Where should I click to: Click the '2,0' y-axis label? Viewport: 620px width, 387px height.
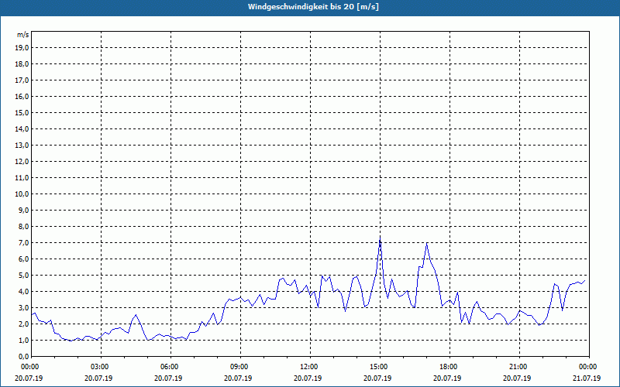click(x=23, y=324)
